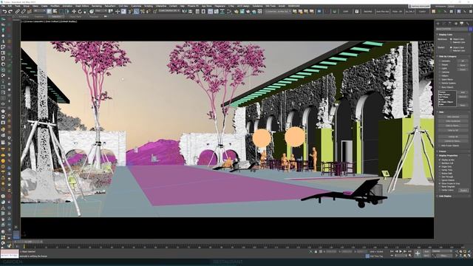Check Cameras in Hide by Category
This screenshot has height=266, width=473.
click(440, 72)
